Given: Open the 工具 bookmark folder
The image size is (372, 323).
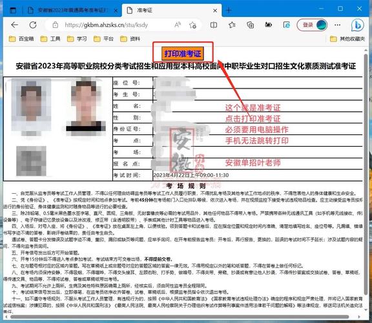Looking at the screenshot, I should pos(50,39).
